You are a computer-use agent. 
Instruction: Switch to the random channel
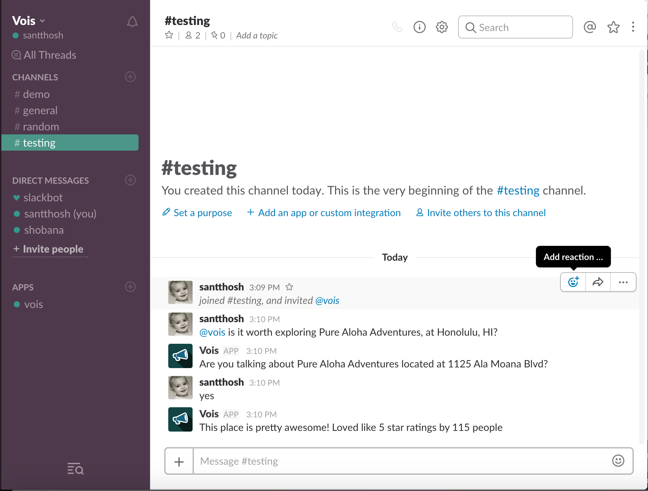point(70,127)
